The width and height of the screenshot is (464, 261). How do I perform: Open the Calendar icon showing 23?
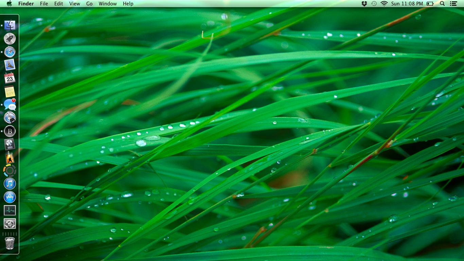click(10, 78)
